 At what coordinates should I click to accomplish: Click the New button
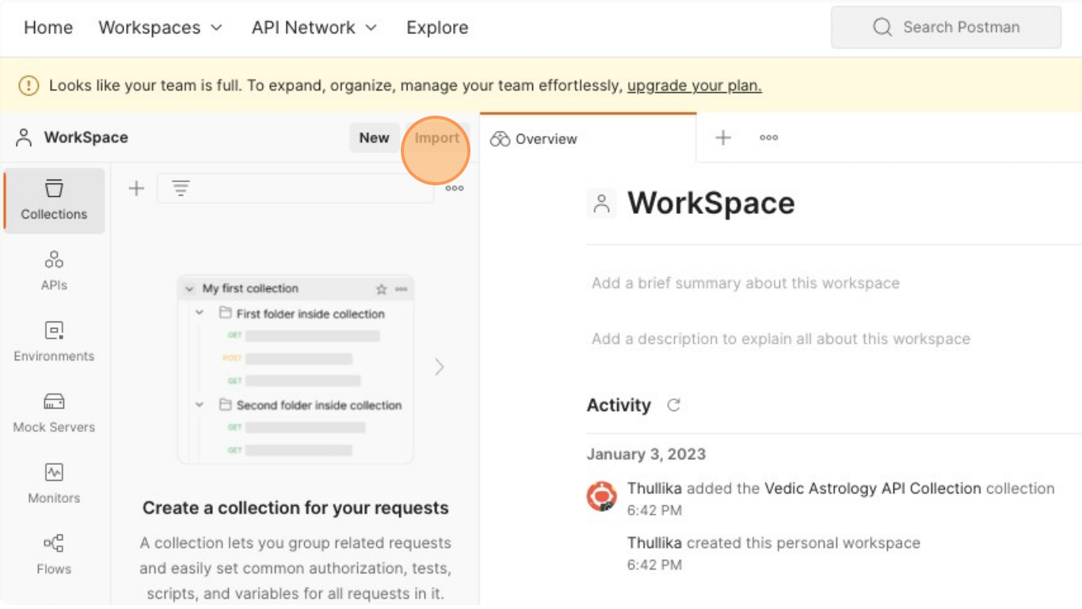tap(374, 138)
